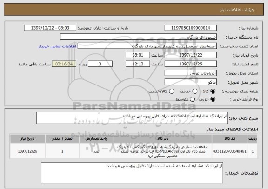Click the delivery city field ماکو
The height and width of the screenshot is (189, 268).
[x=191, y=82]
